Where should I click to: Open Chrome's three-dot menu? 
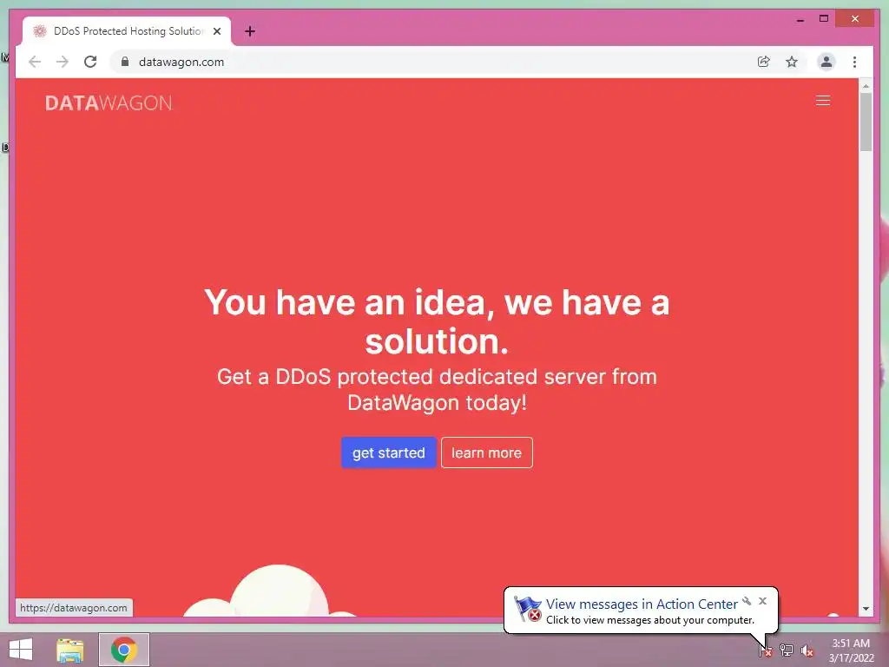tap(854, 62)
